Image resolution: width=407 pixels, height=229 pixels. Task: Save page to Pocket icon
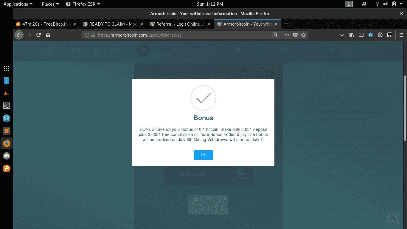[x=295, y=35]
